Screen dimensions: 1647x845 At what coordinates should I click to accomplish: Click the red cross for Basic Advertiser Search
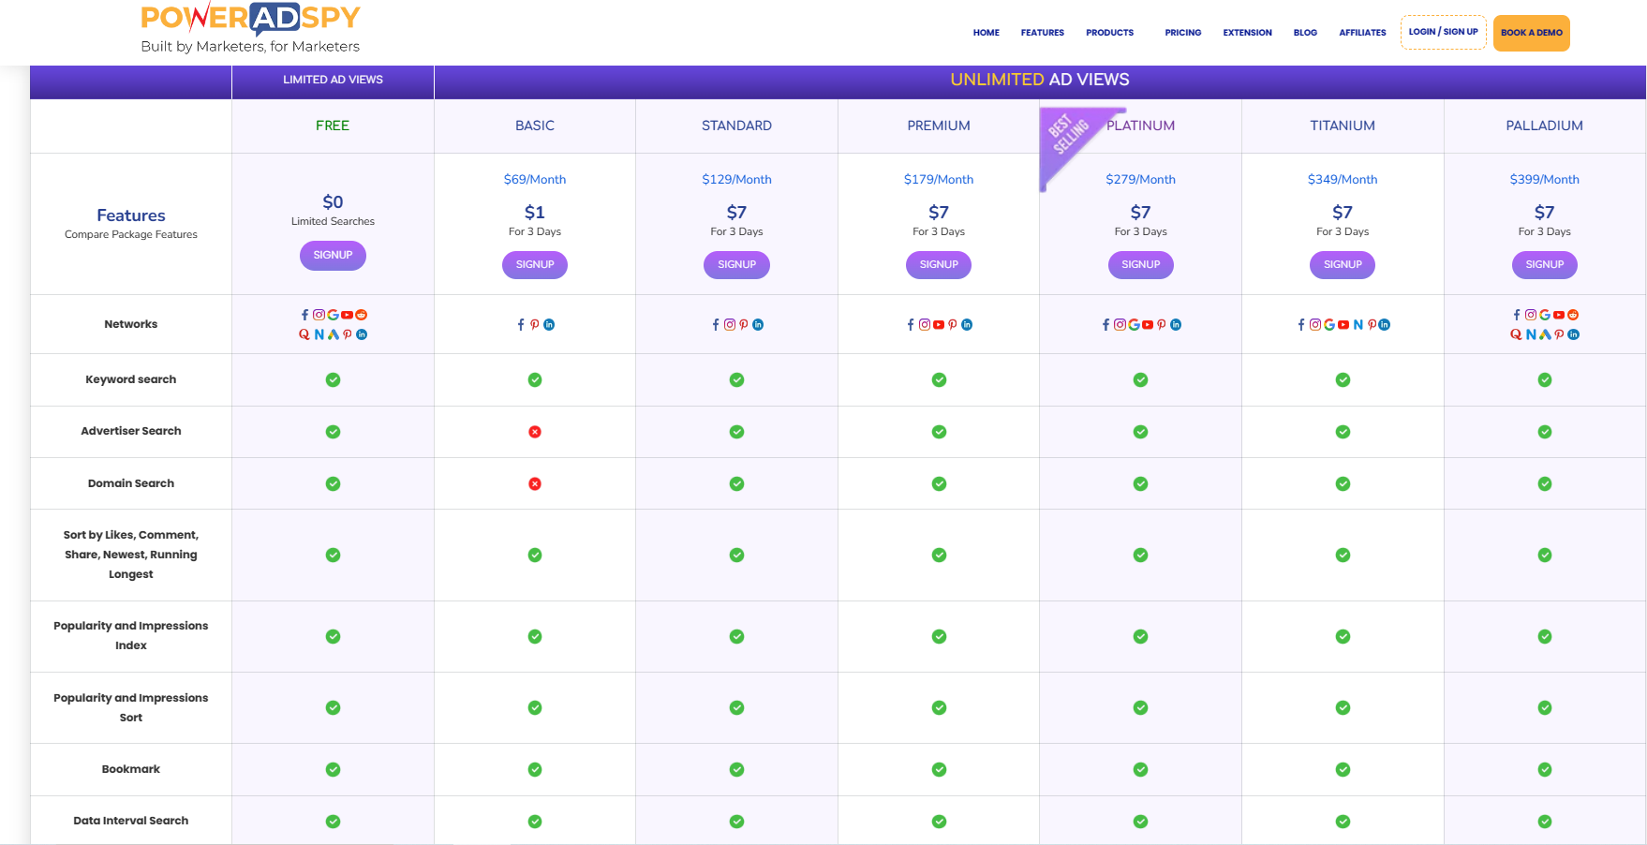(x=535, y=432)
